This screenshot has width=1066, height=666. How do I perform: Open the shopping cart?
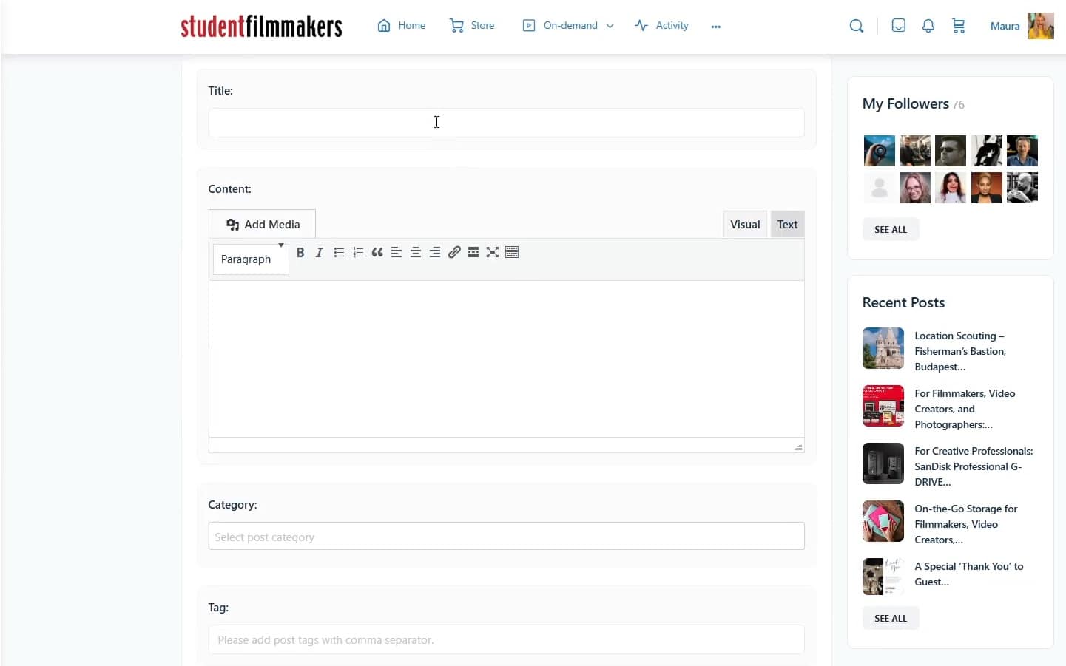(959, 26)
